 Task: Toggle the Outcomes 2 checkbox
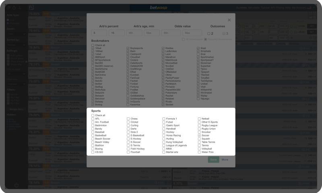click(208, 33)
